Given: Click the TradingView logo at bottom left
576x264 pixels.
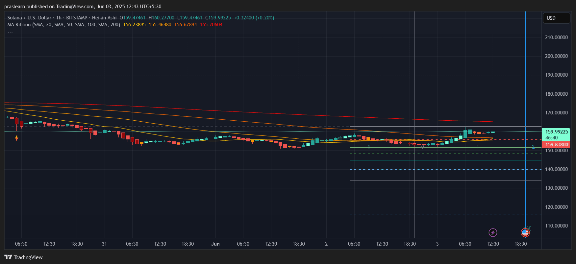Looking at the screenshot, I should point(23,257).
